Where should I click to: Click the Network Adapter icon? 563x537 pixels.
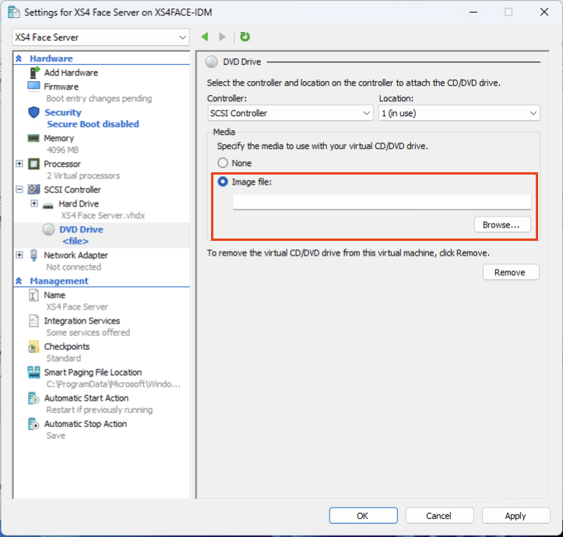(x=33, y=255)
